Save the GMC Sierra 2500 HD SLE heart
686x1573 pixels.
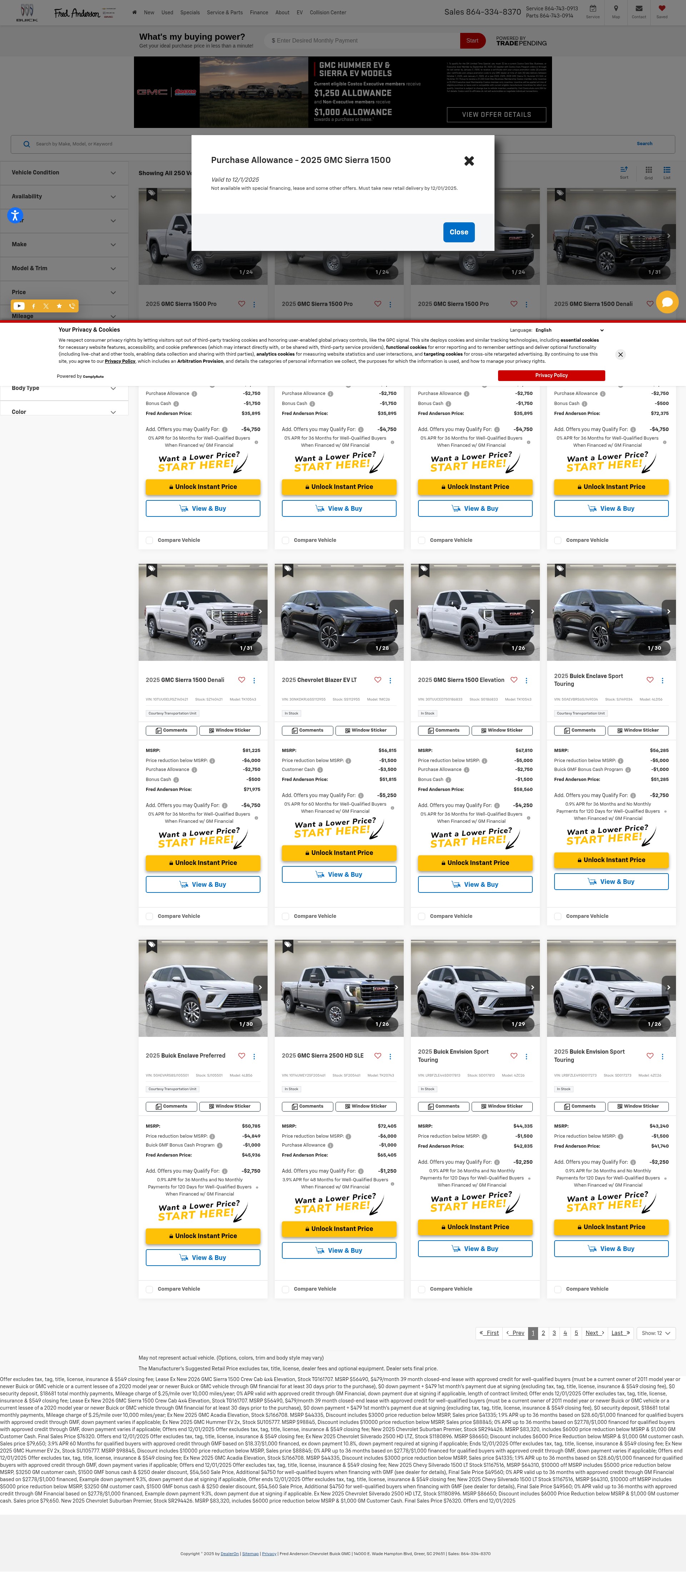tap(378, 1055)
